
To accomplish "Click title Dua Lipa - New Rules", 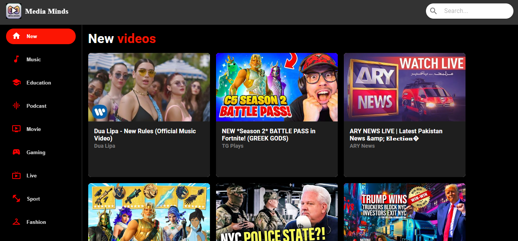I will [x=145, y=135].
